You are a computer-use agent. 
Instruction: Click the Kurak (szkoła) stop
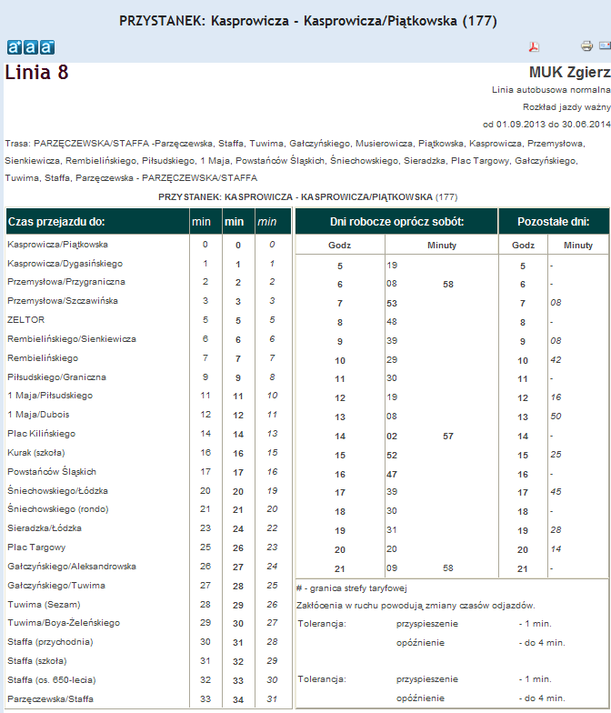tap(36, 453)
